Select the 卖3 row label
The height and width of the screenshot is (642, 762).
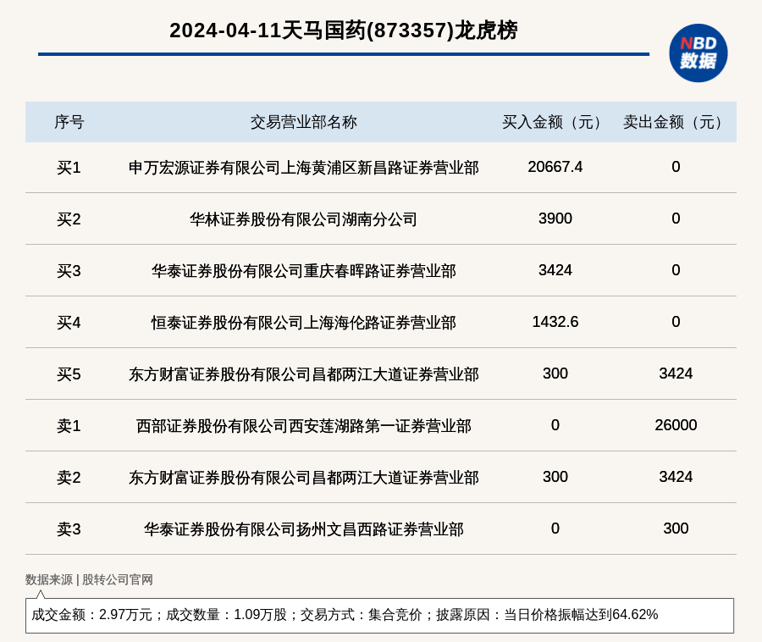(x=69, y=529)
